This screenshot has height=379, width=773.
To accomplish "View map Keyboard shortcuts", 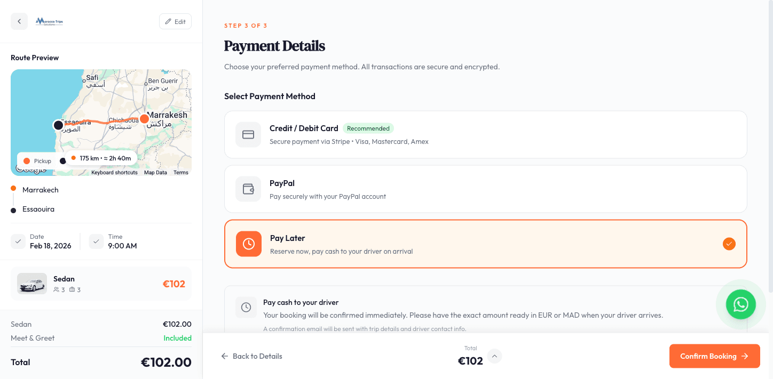I will pos(114,172).
